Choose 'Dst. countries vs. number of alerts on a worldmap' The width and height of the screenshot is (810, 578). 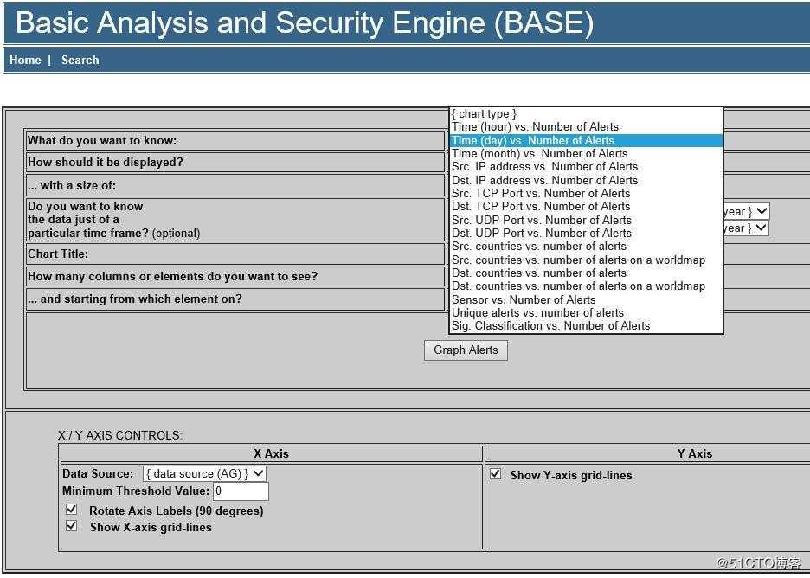point(586,286)
